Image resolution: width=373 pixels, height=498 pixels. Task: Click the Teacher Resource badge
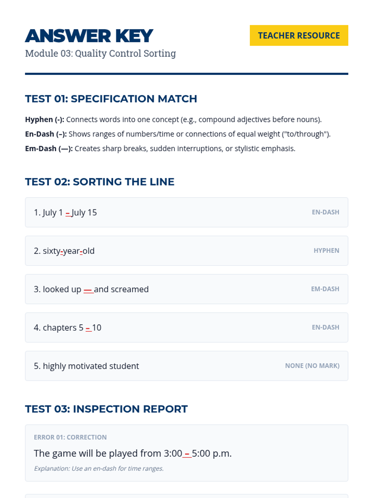point(299,35)
